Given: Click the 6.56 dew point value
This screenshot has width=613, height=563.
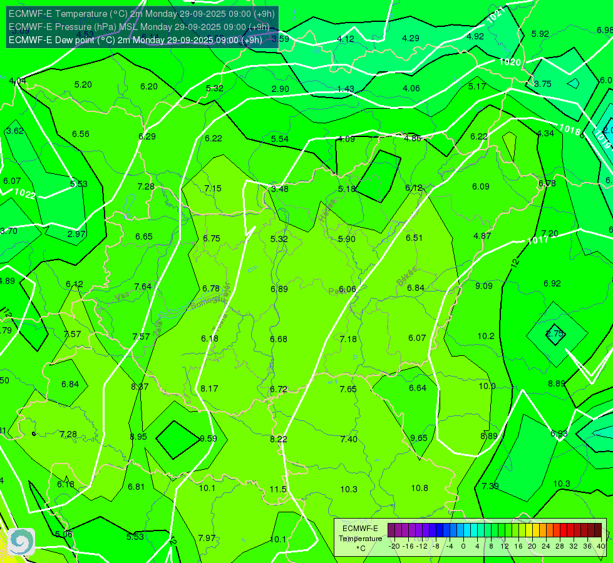Looking at the screenshot, I should tap(81, 134).
